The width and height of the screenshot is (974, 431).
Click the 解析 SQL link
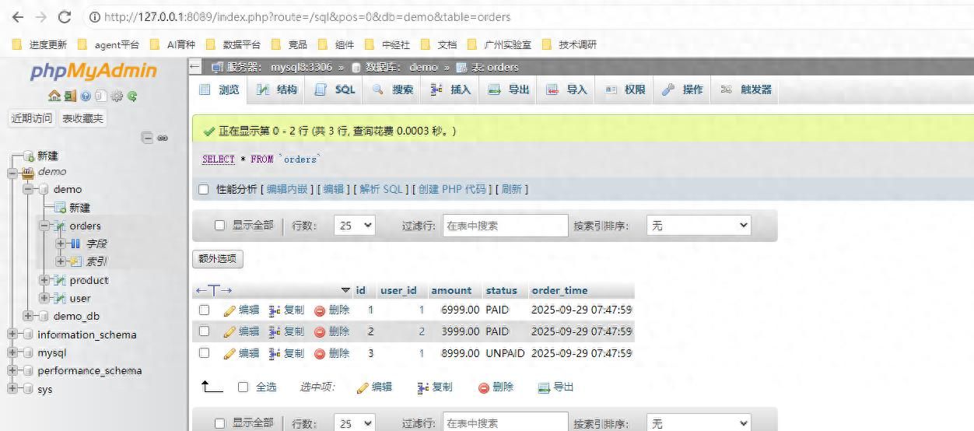[x=381, y=189]
